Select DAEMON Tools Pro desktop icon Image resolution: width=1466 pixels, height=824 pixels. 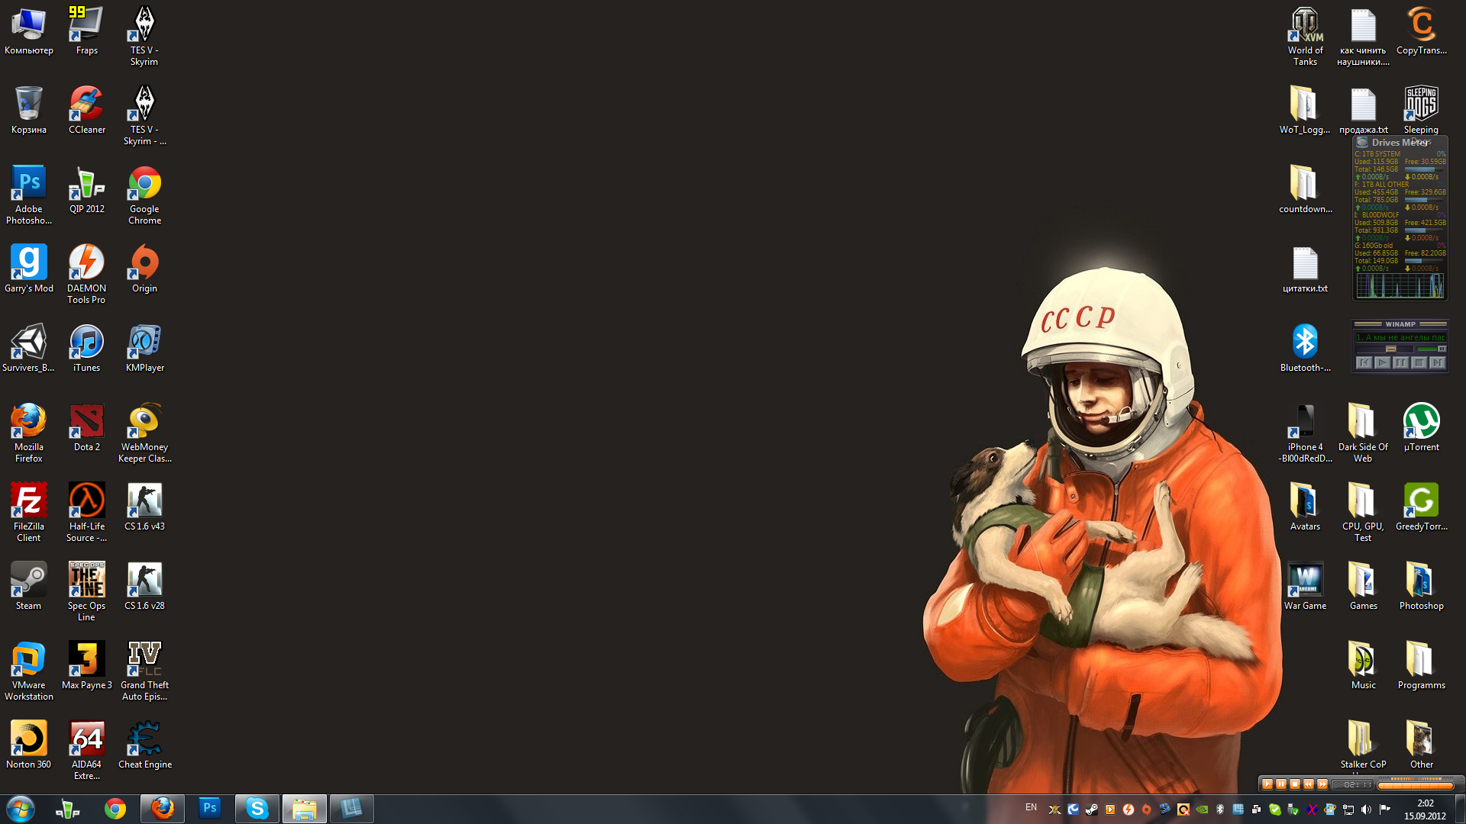86,275
